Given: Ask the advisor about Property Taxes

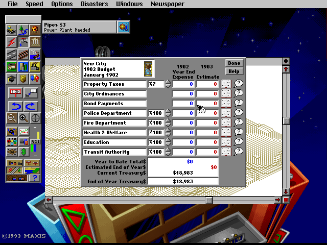Looking at the screenshot, I should coord(239,84).
